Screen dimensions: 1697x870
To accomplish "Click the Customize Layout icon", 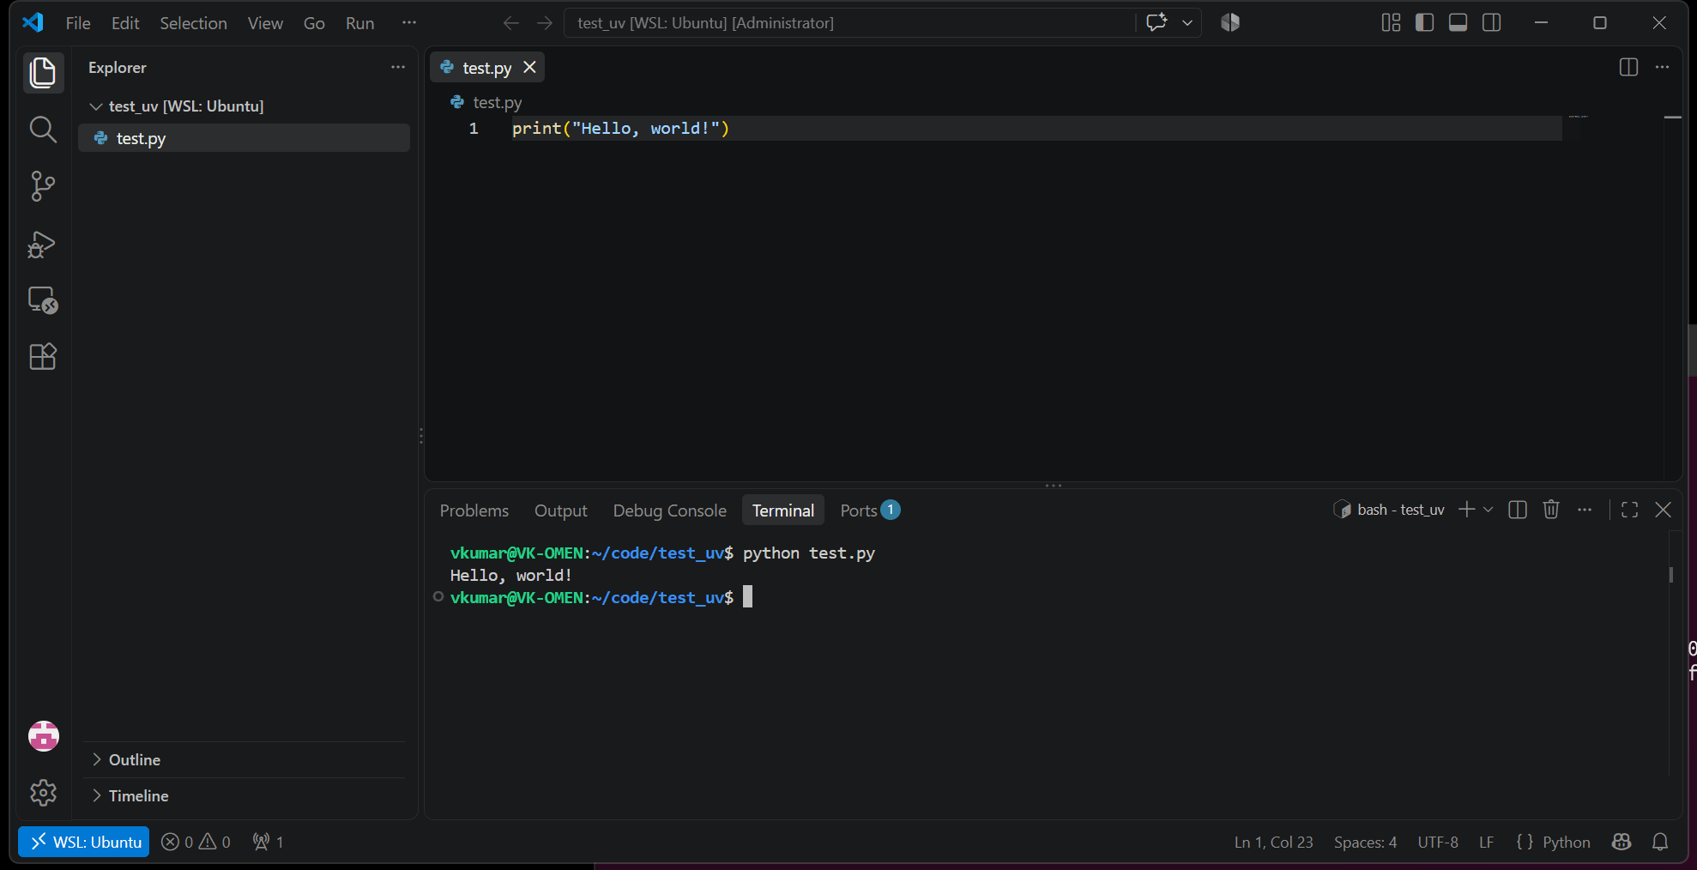I will tap(1391, 23).
